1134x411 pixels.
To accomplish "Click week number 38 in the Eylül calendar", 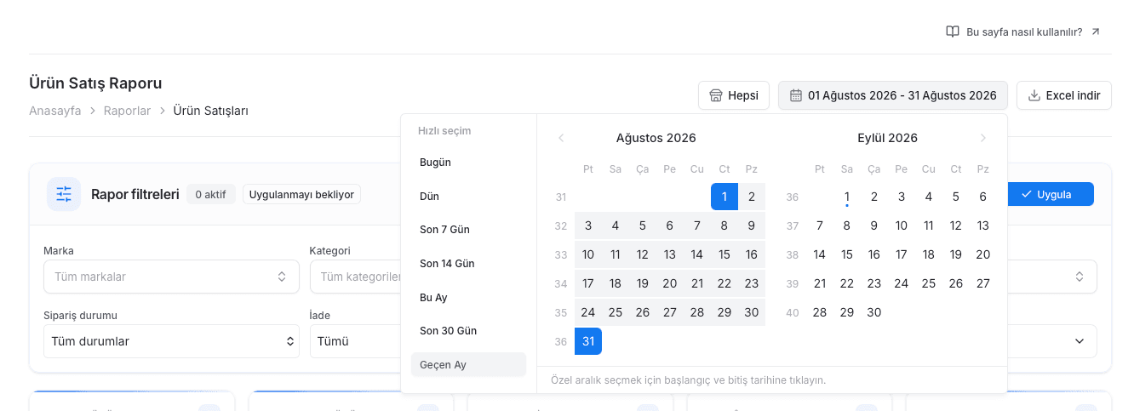I will [x=793, y=254].
